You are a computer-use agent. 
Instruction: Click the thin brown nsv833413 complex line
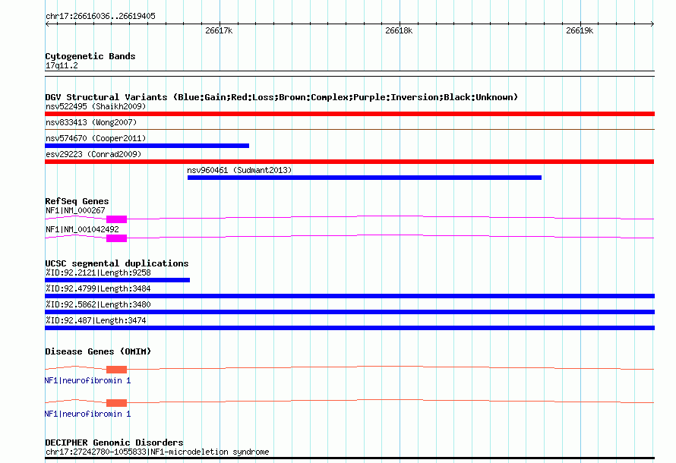[x=349, y=129]
